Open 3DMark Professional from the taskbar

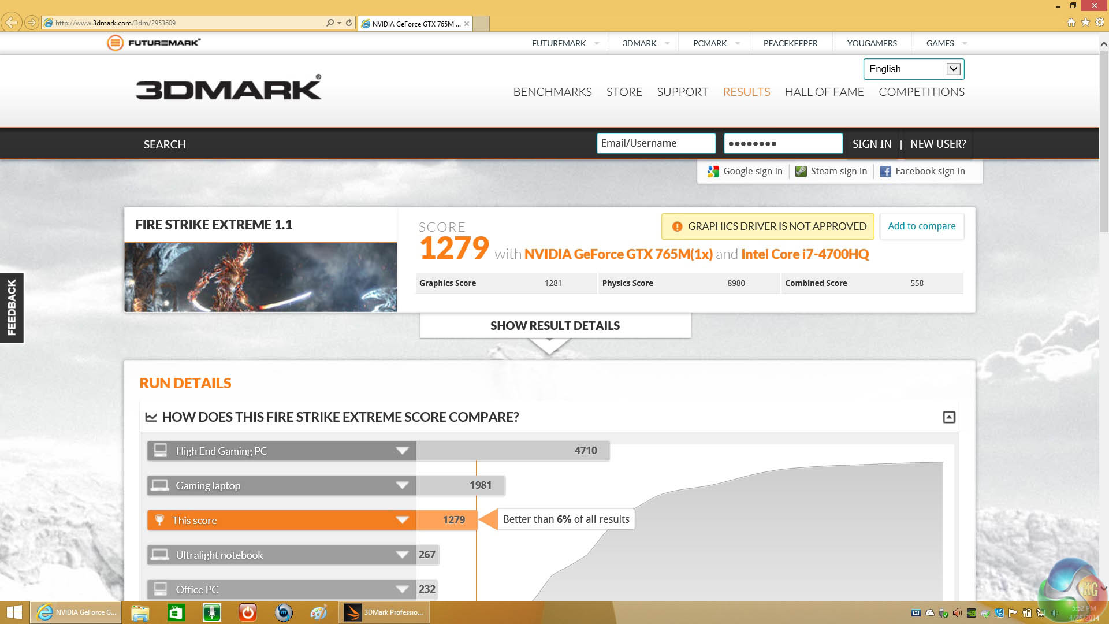click(x=384, y=612)
